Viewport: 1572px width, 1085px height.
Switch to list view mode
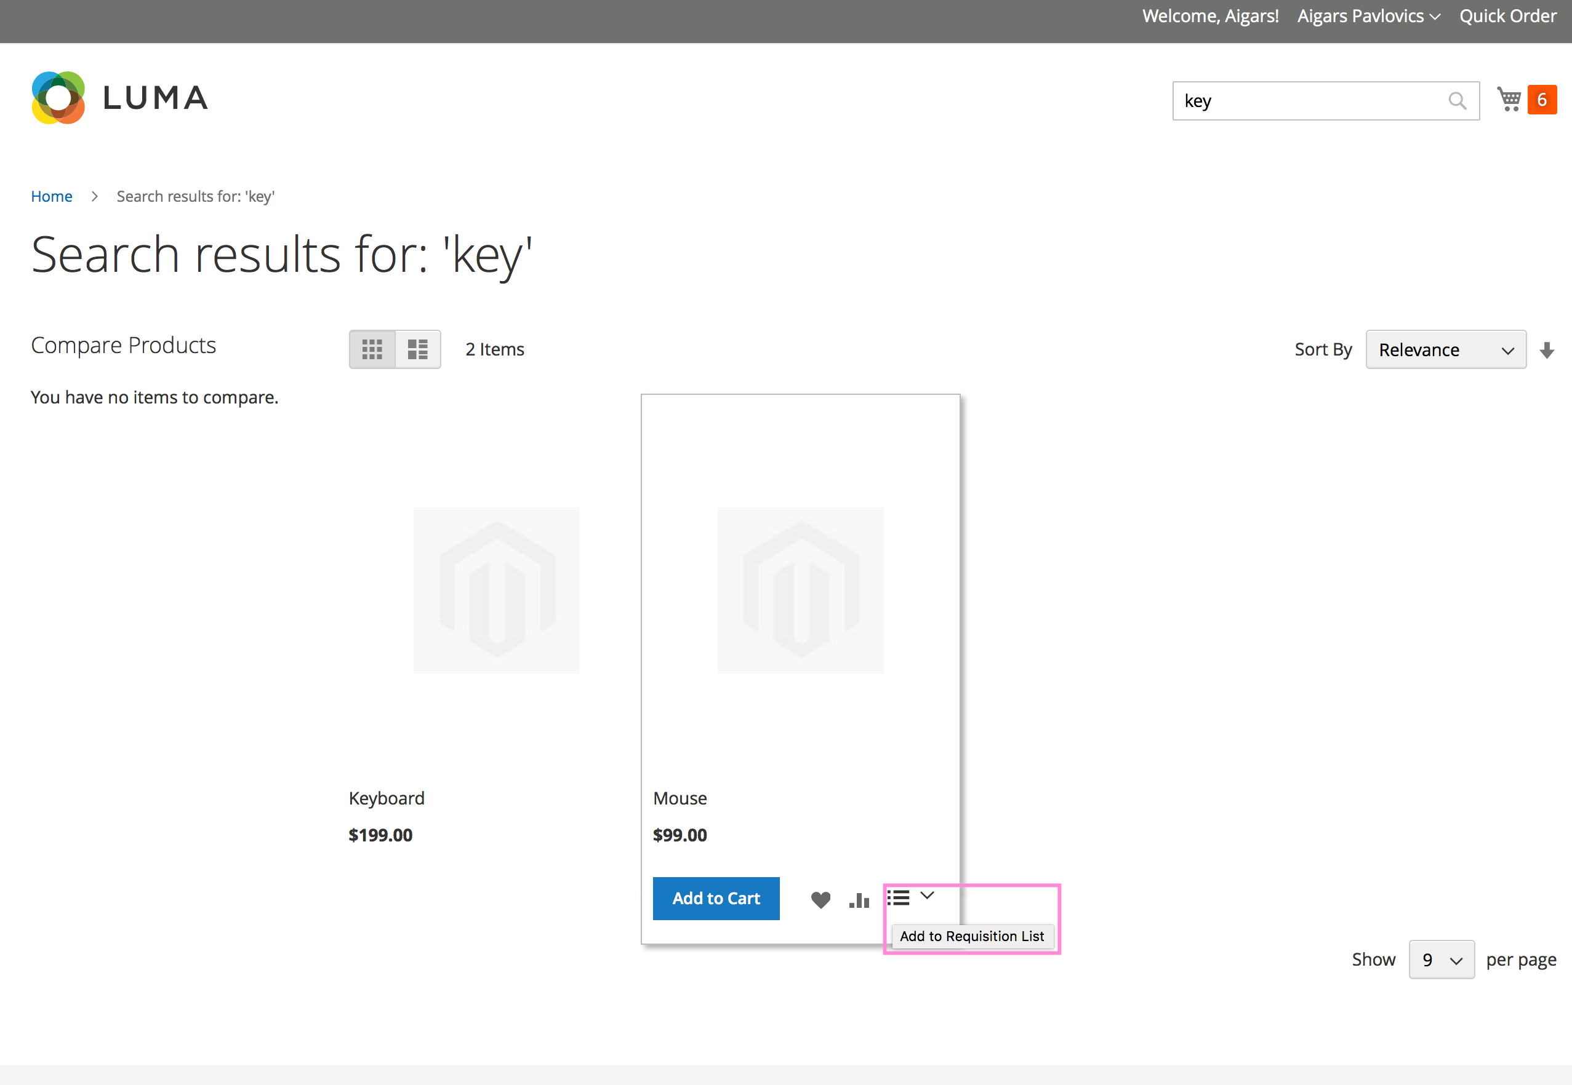click(x=418, y=349)
